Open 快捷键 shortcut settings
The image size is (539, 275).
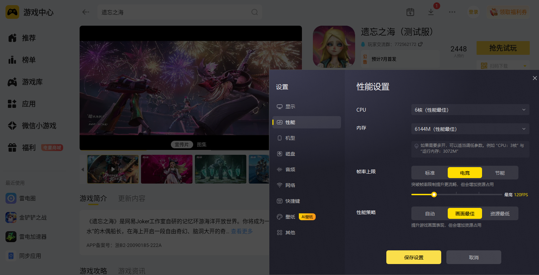click(307, 201)
